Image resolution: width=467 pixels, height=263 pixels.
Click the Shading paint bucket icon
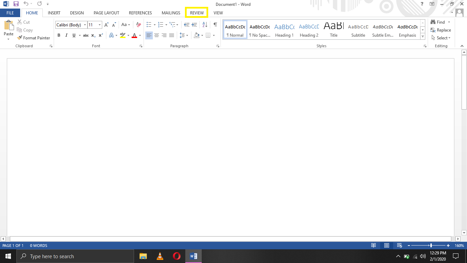point(197,35)
